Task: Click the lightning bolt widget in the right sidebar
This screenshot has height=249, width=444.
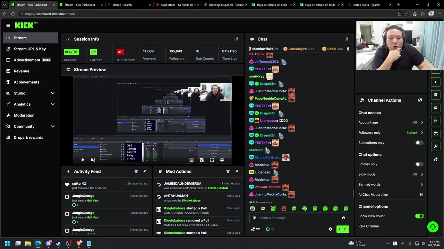Action: tap(436, 82)
